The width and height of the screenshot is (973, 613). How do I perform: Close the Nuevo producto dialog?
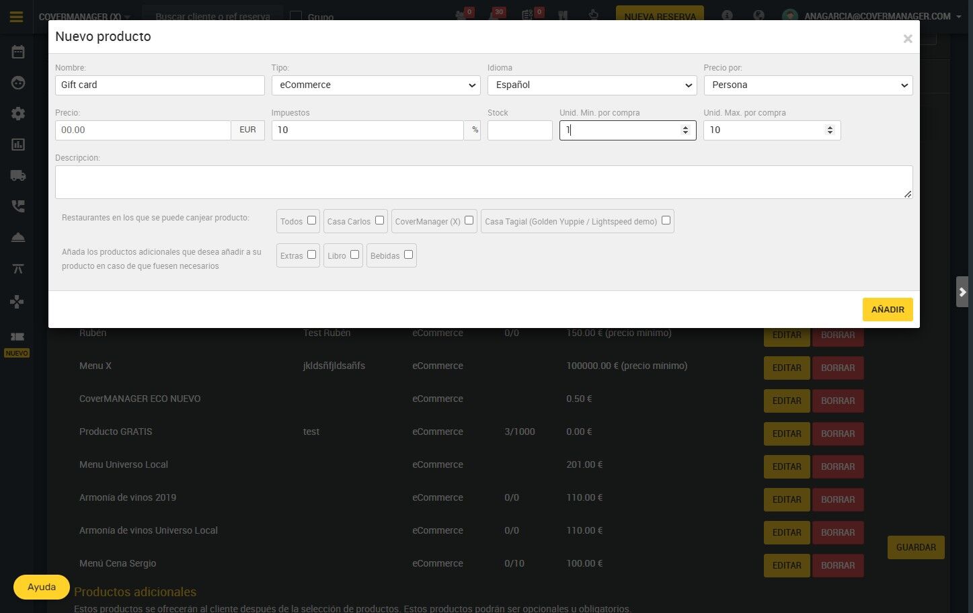tap(907, 39)
